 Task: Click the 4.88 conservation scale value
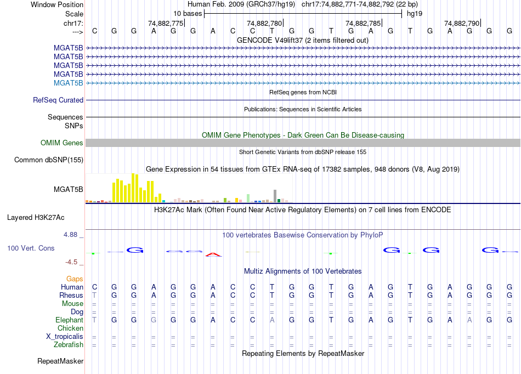[x=70, y=235]
